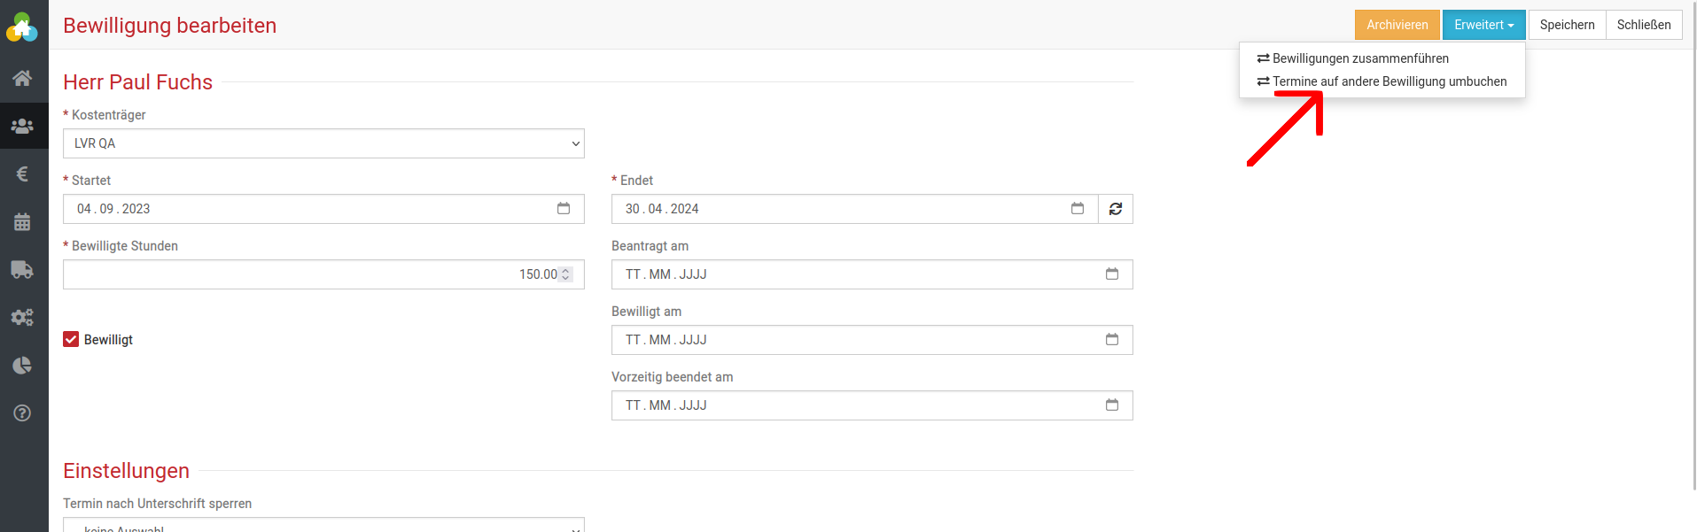Image resolution: width=1697 pixels, height=532 pixels.
Task: Click the Bewilligte Stunden stepper arrows
Action: click(565, 274)
